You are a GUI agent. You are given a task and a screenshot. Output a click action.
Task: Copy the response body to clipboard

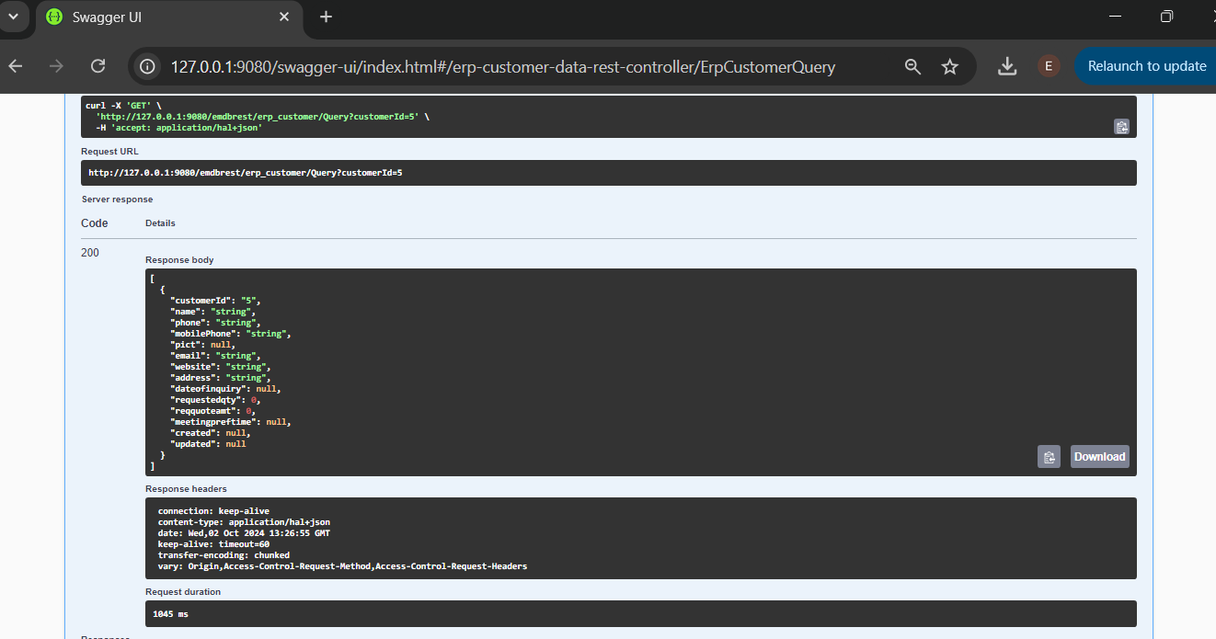point(1049,457)
